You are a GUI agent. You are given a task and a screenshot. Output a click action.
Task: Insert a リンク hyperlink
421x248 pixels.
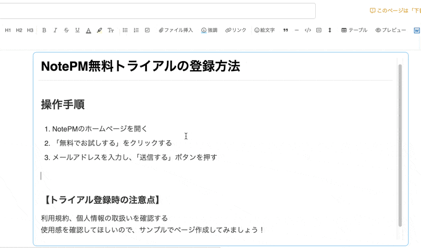[236, 30]
